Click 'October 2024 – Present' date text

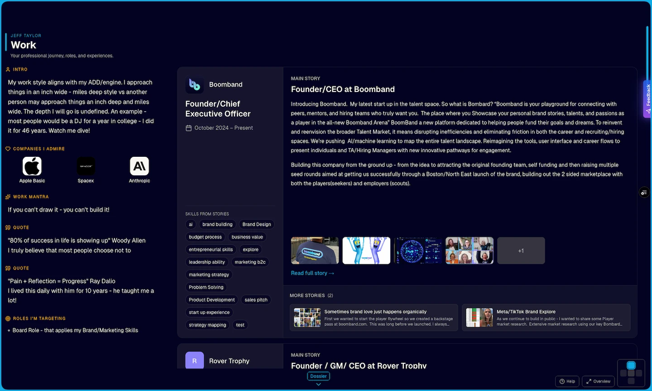point(224,128)
